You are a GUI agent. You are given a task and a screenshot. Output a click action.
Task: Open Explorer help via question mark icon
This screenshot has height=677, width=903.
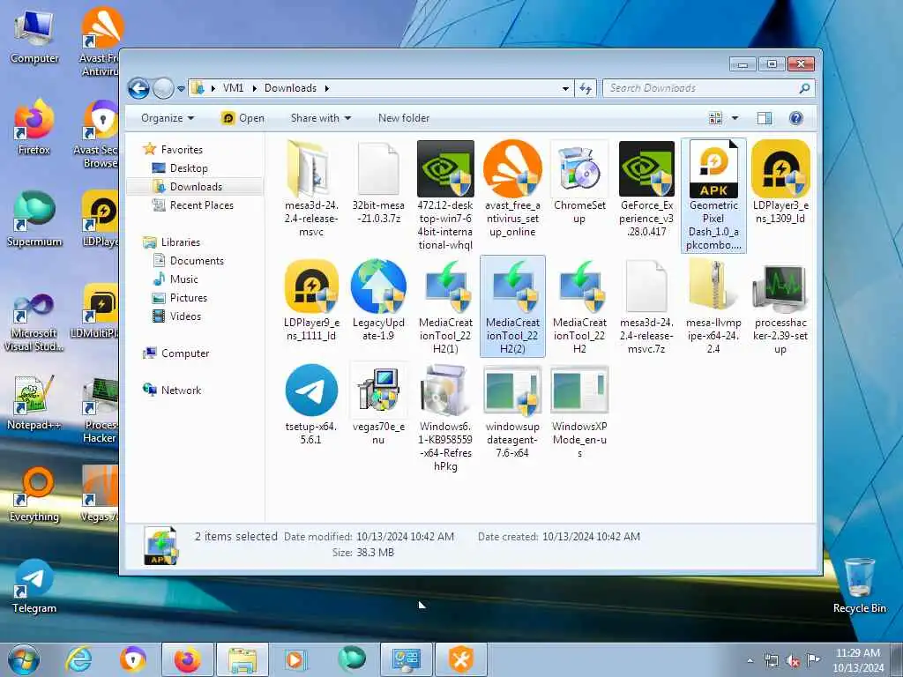[796, 119]
